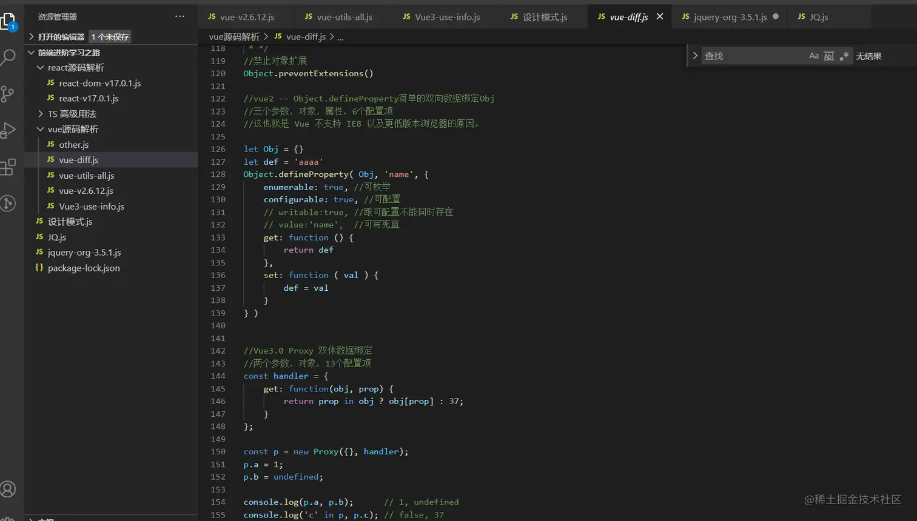Screen dimensions: 917x521
Task: Open Vue3-use-info.js in the file tree
Action: tap(91, 207)
